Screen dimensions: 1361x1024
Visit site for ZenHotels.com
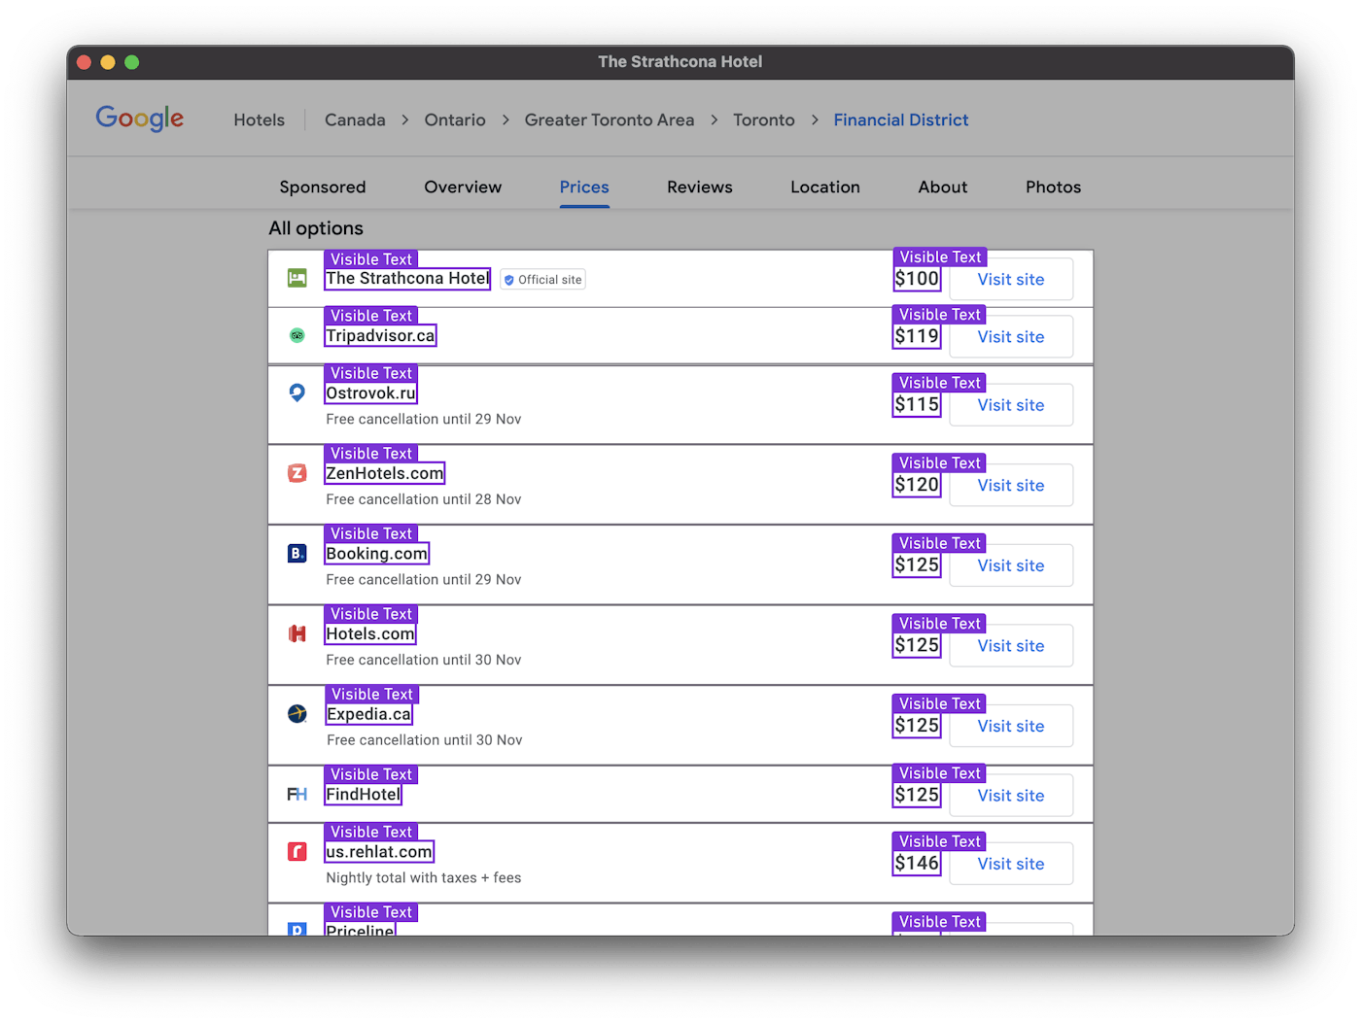tap(1011, 486)
